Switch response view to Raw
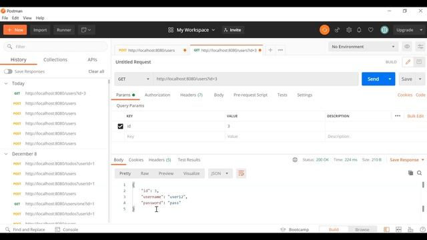 [x=145, y=173]
